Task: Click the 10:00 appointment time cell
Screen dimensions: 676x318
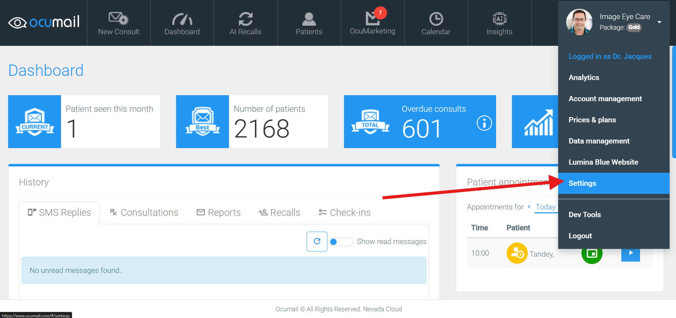Action: pos(480,253)
